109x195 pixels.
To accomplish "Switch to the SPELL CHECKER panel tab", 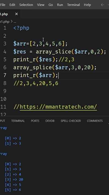I will point(71,121).
